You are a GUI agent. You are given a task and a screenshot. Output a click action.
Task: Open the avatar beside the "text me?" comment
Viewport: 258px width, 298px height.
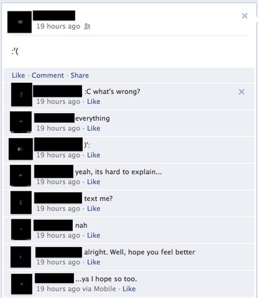pos(21,202)
